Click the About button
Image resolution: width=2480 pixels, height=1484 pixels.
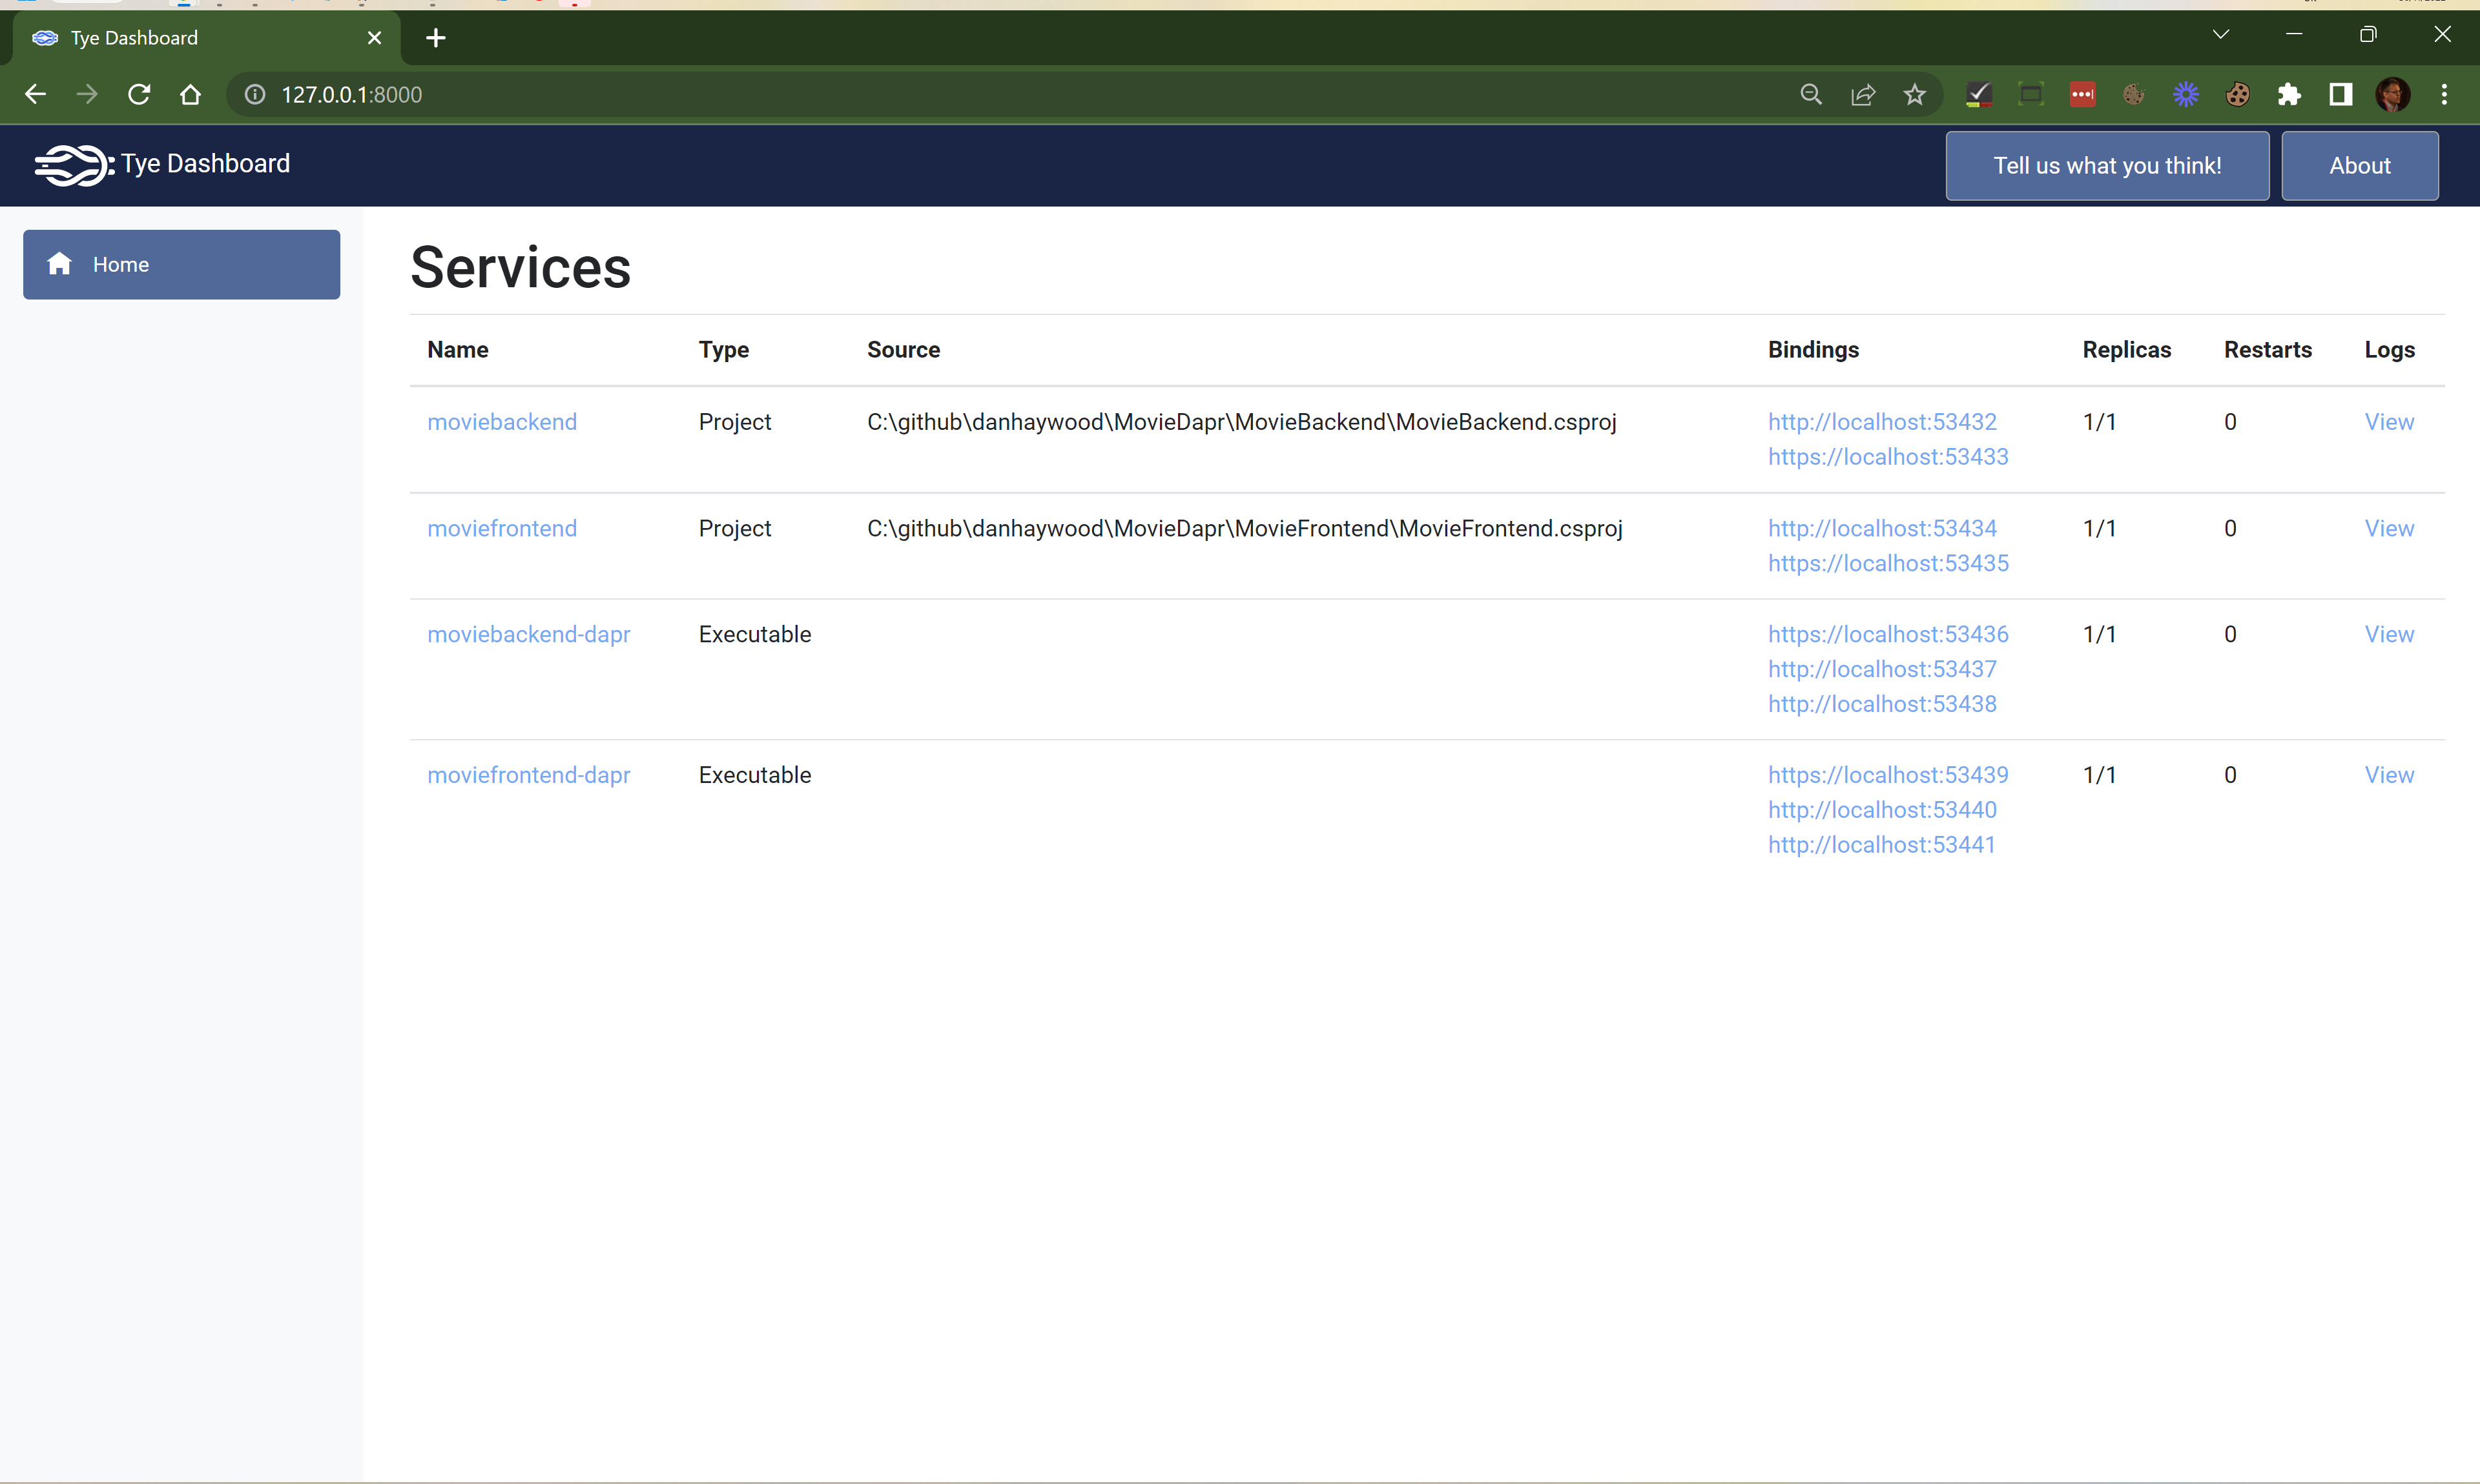[x=2359, y=166]
